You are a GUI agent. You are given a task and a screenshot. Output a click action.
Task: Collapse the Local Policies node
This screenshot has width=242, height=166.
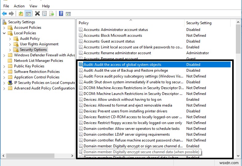pyautogui.click(x=4, y=33)
